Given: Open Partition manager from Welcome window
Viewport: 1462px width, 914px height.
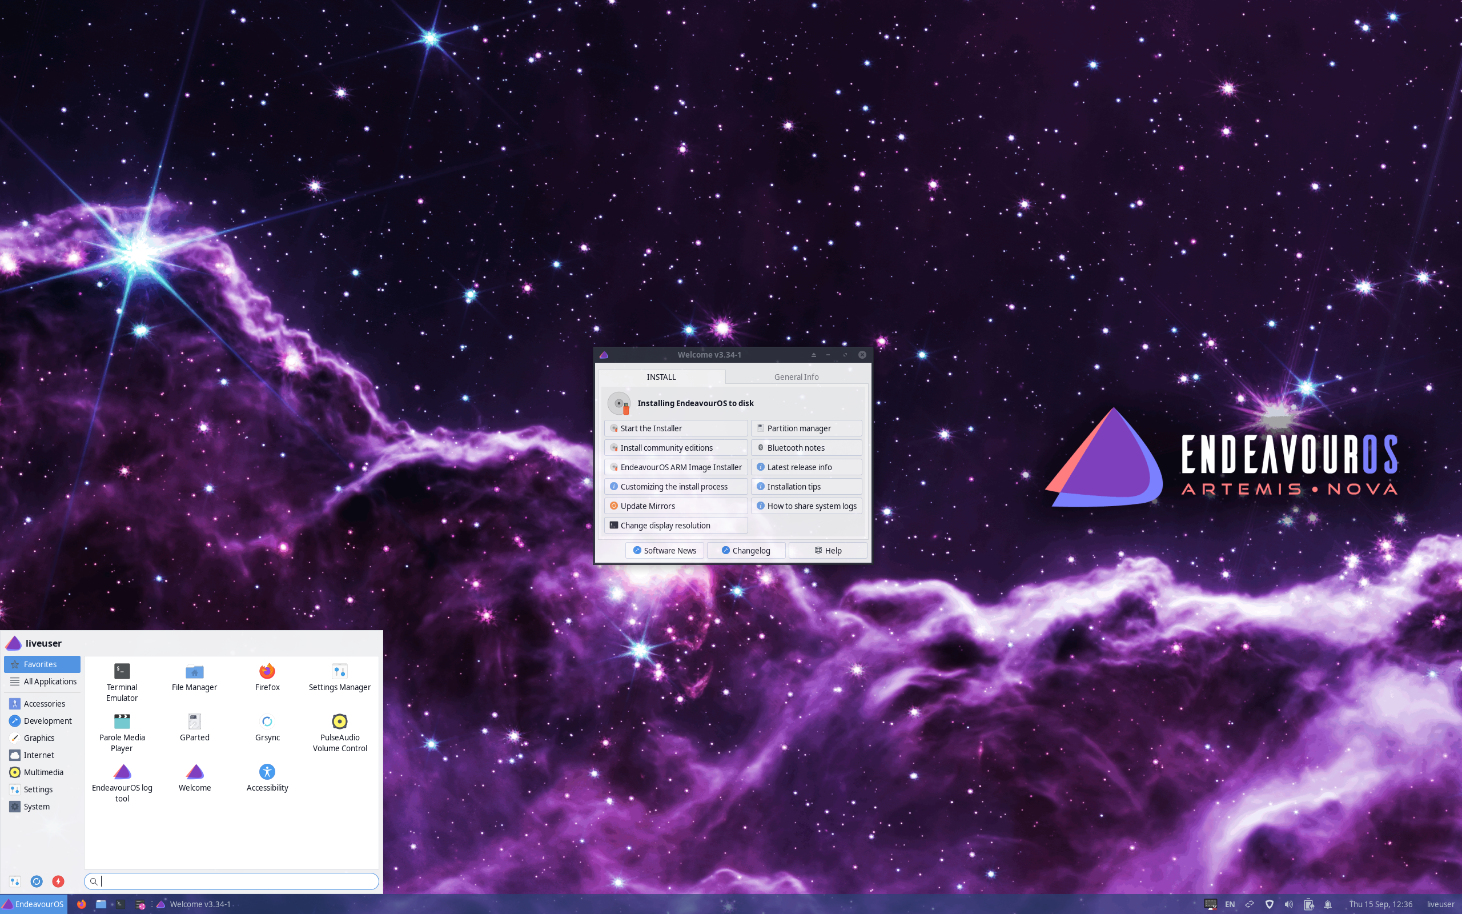Looking at the screenshot, I should [x=806, y=428].
